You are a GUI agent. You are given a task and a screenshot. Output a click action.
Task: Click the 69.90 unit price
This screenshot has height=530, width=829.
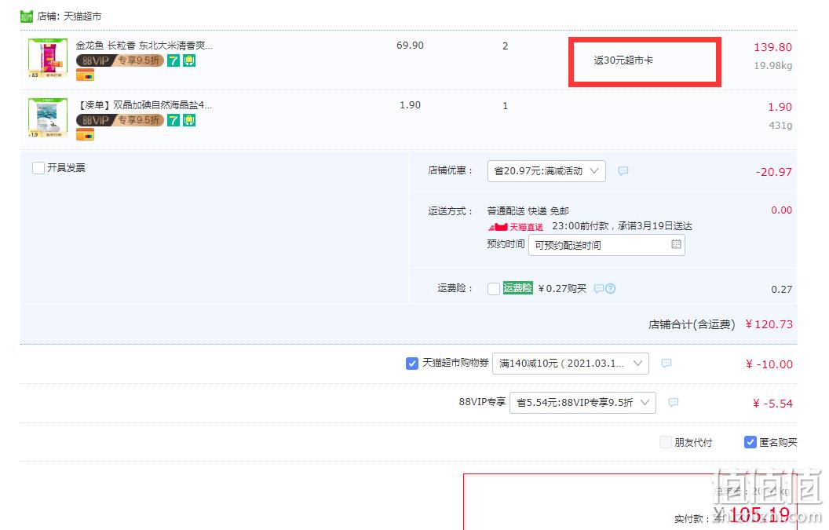click(x=411, y=46)
